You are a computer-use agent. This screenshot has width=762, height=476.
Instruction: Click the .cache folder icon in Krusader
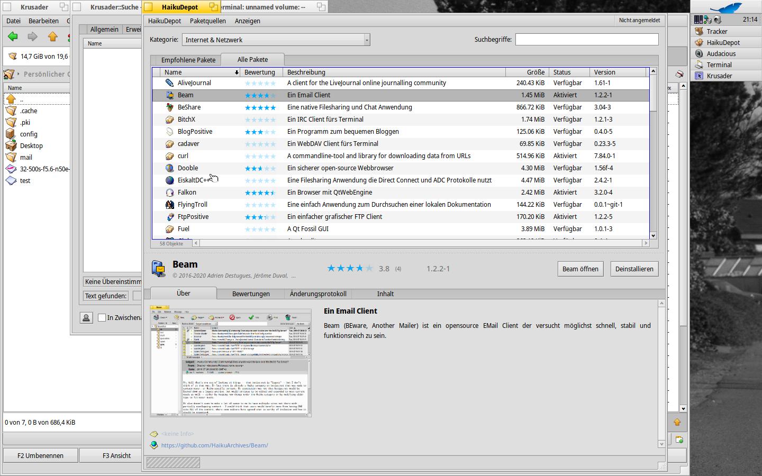(x=11, y=111)
